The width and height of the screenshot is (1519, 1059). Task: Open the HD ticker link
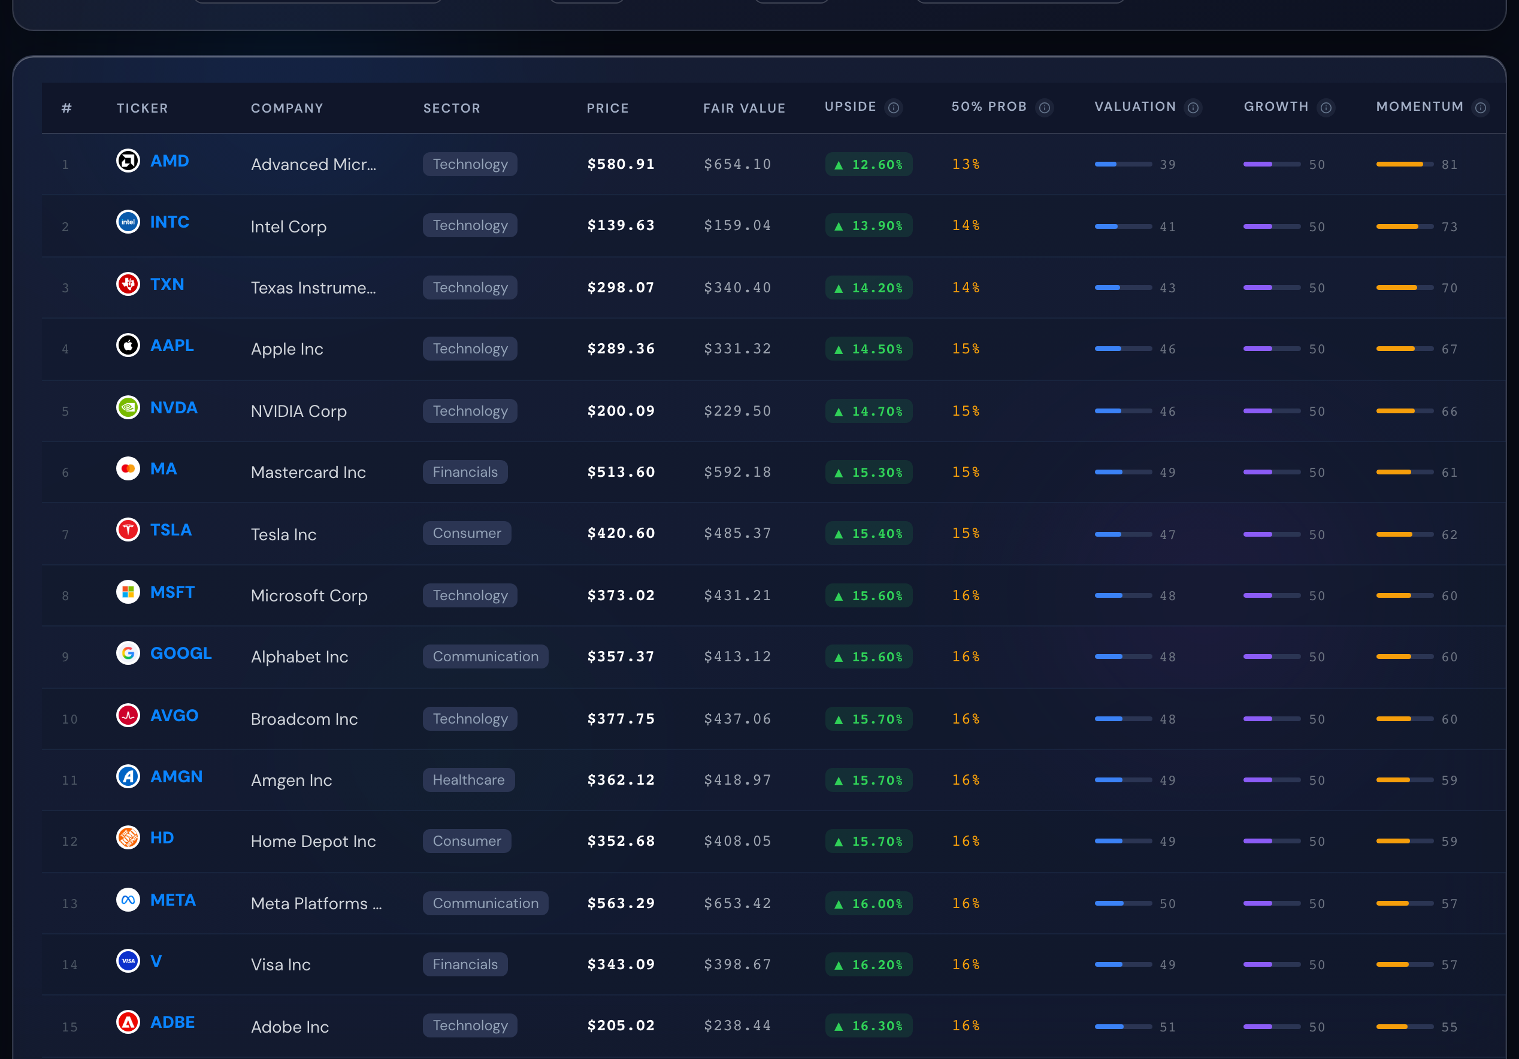click(x=162, y=837)
